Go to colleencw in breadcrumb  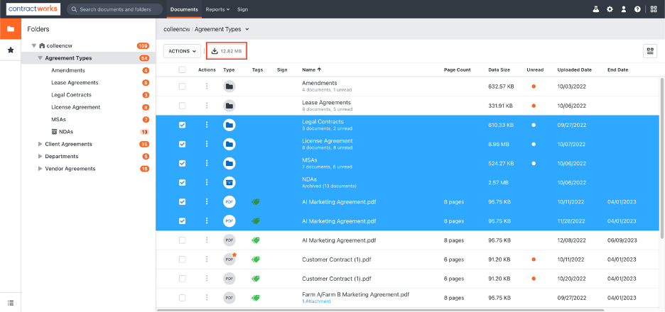pos(177,29)
